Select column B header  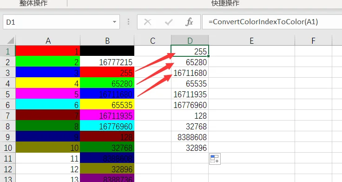(107, 40)
